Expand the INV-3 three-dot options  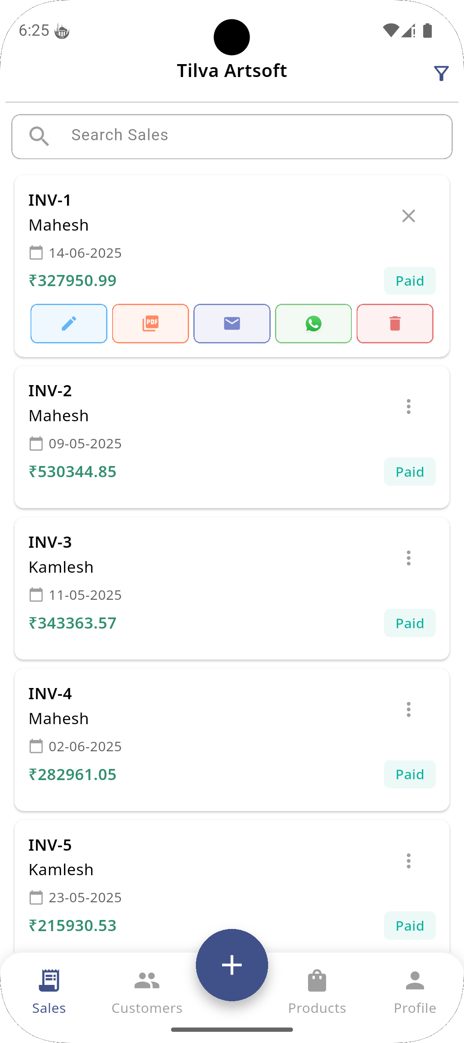[x=409, y=558]
